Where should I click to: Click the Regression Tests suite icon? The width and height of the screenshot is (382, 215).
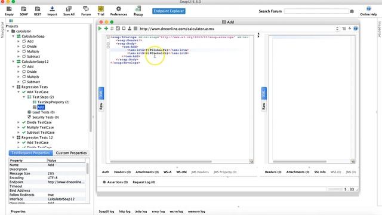point(19,87)
